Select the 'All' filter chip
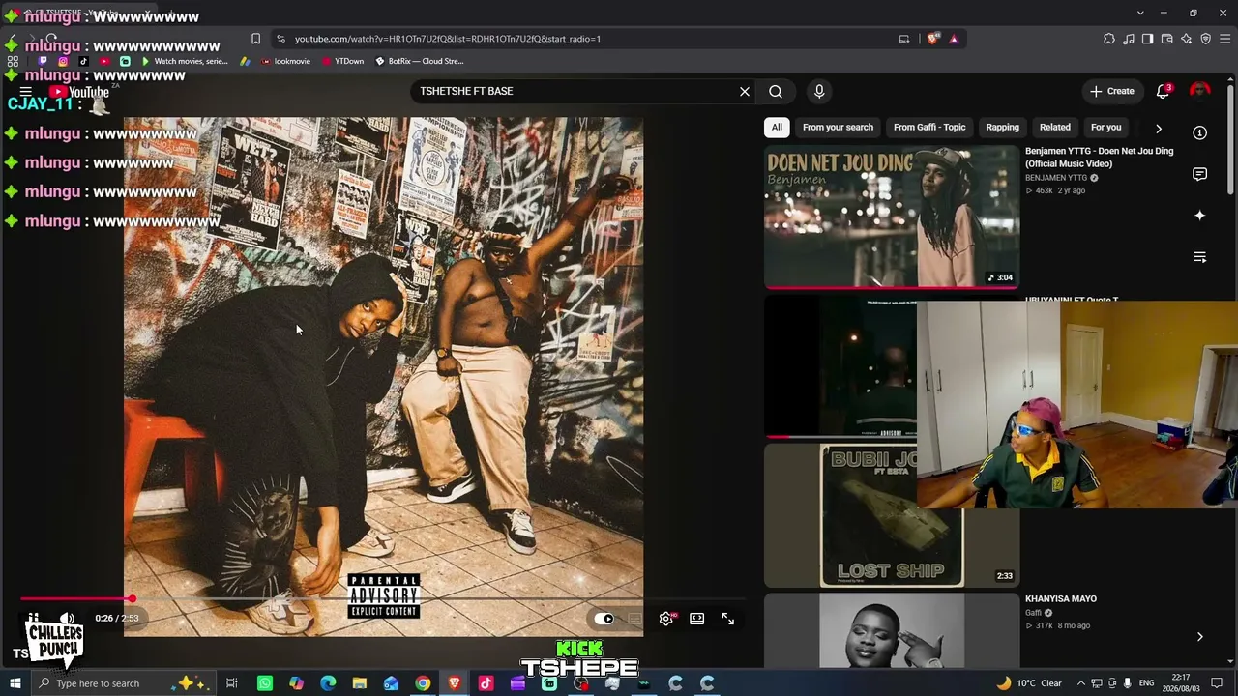1238x696 pixels. [777, 127]
